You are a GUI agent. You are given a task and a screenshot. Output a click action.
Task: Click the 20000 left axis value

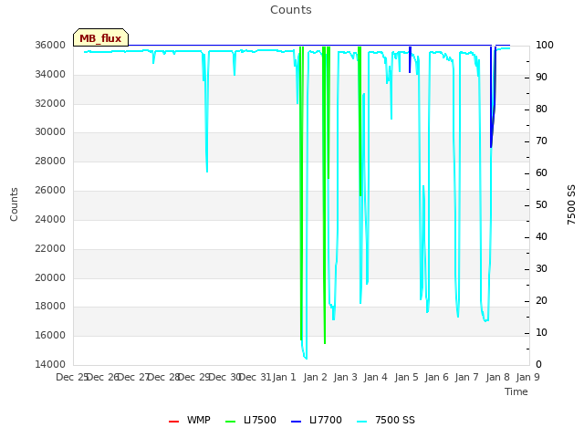[50, 277]
